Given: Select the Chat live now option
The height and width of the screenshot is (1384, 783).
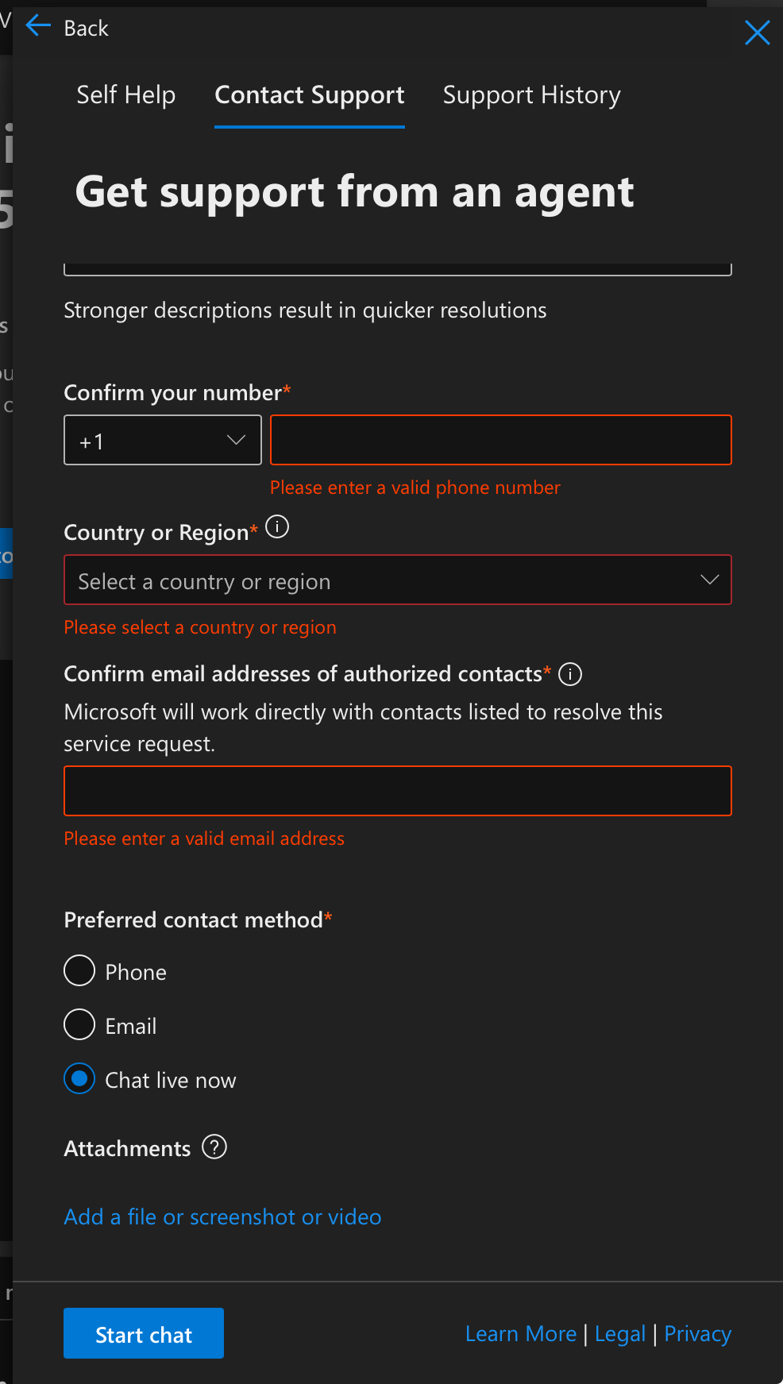Looking at the screenshot, I should [79, 1079].
